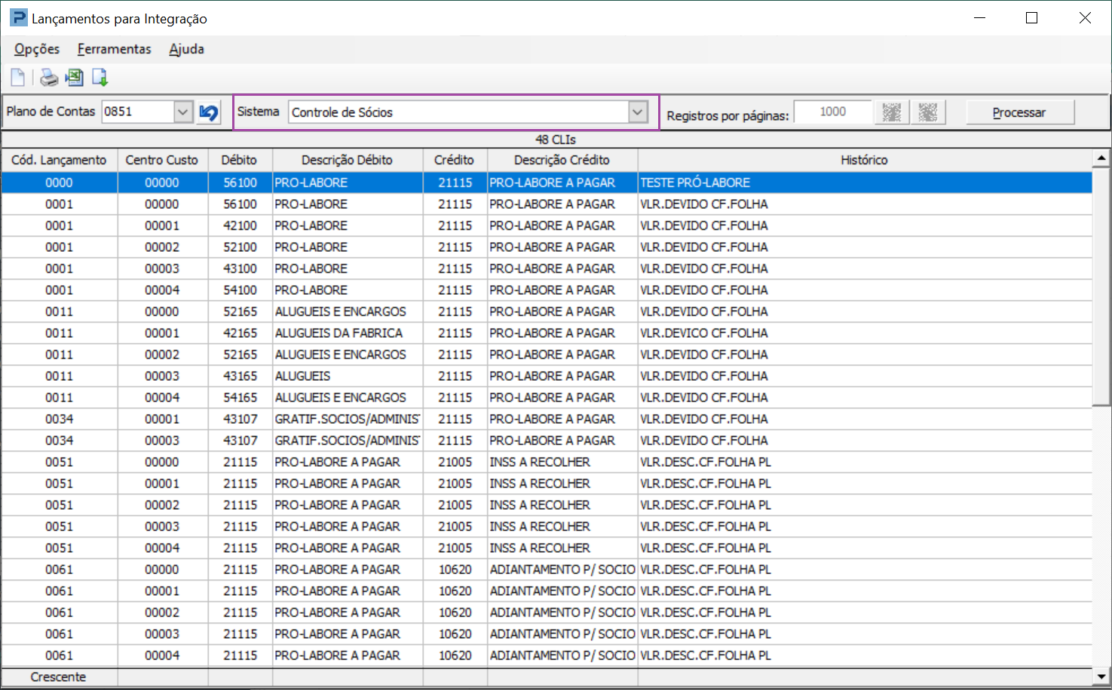Focus the Registros por páginas field
The image size is (1112, 690).
click(x=832, y=112)
